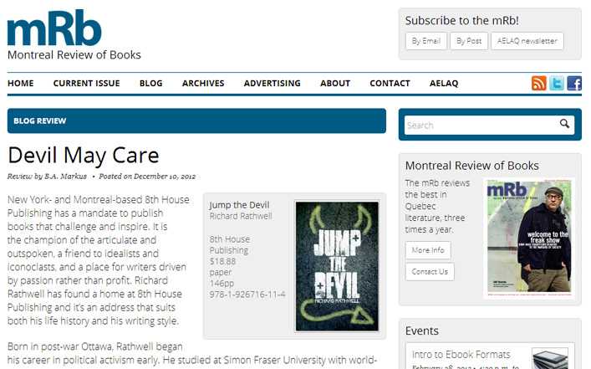Screen dimensions: 591x369
Task: Open the mRb magazine cover image
Action: tap(529, 238)
